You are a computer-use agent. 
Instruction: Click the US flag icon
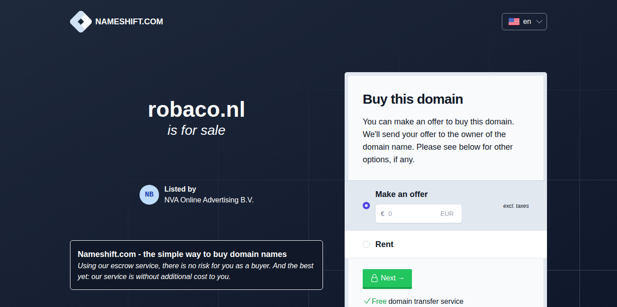pos(514,22)
